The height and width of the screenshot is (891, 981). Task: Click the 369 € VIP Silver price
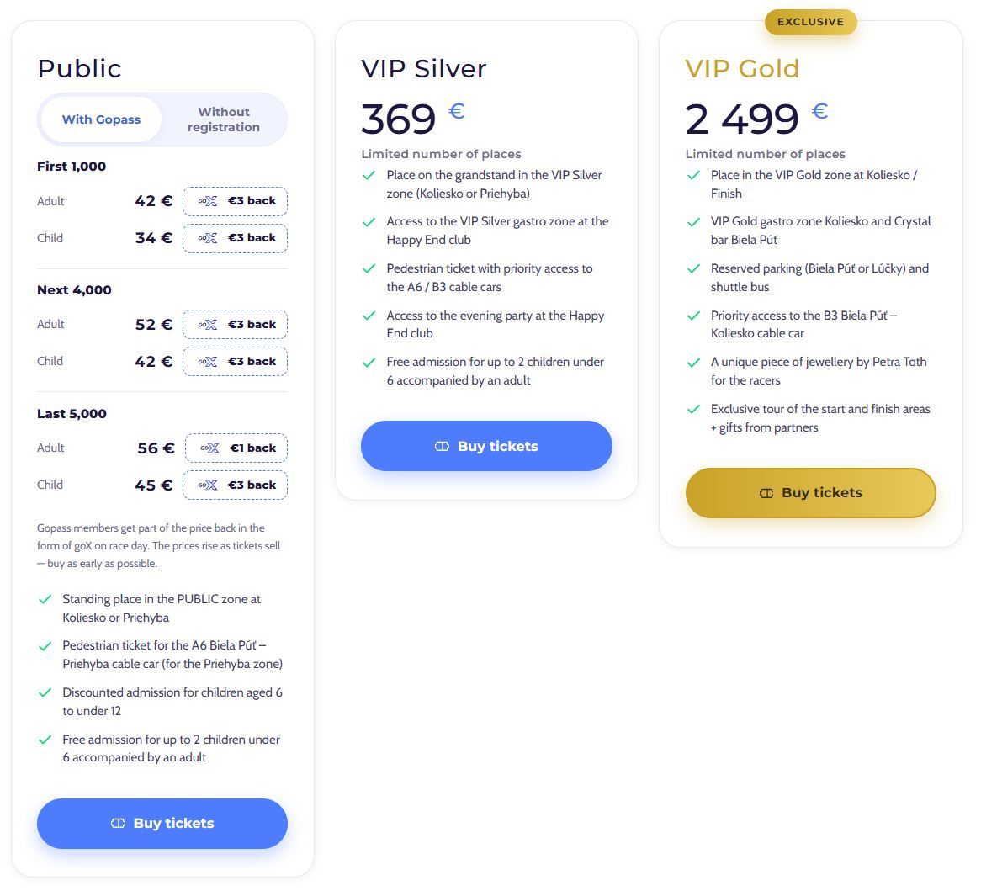point(413,119)
